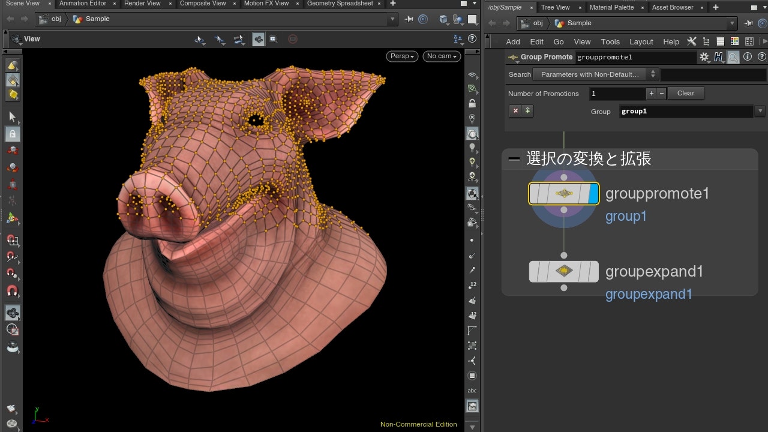Toggle display flag on grouppromote1 node

pyautogui.click(x=593, y=194)
